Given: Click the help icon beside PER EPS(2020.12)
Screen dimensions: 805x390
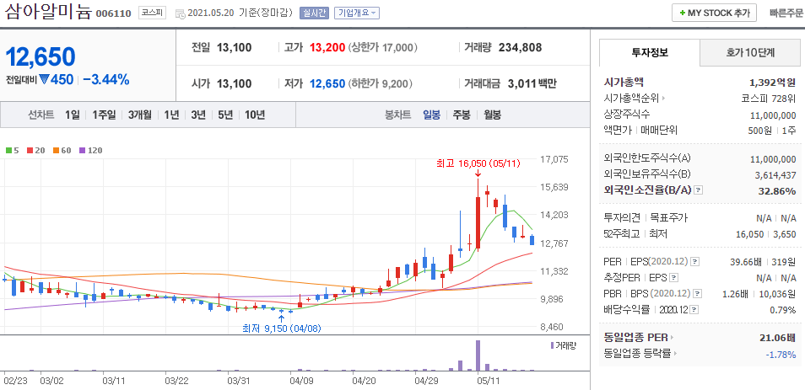Looking at the screenshot, I should tap(694, 261).
